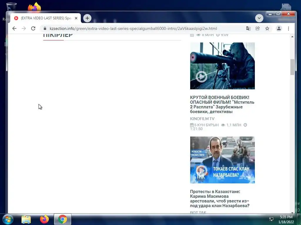This screenshot has height=225, width=301.
Task: Minimize the Chrome window
Action: (x=270, y=14)
